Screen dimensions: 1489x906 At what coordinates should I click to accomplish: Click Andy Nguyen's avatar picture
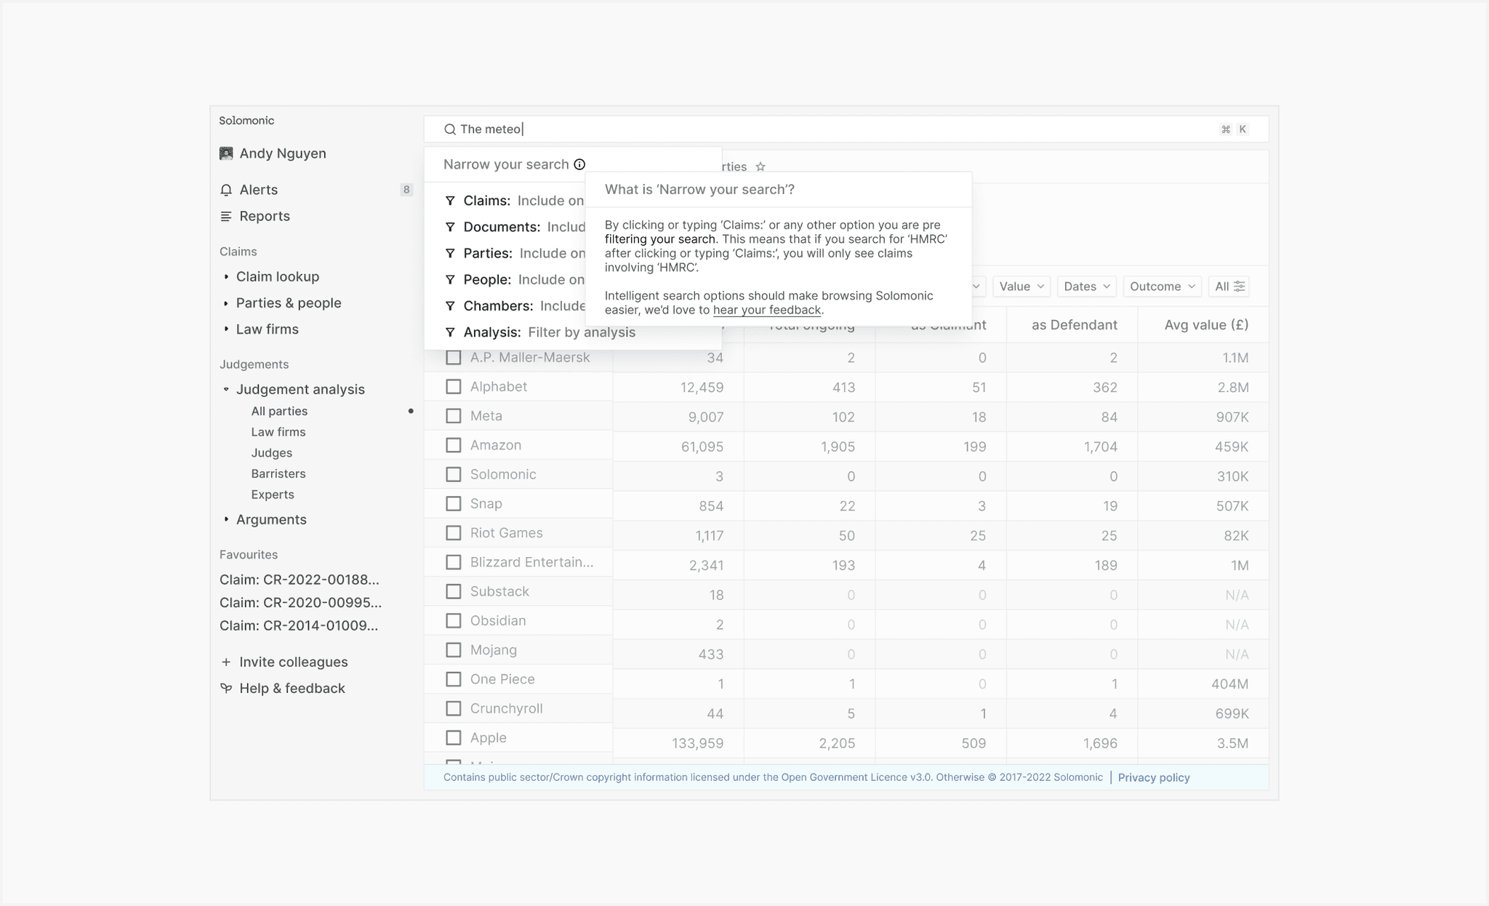(226, 153)
